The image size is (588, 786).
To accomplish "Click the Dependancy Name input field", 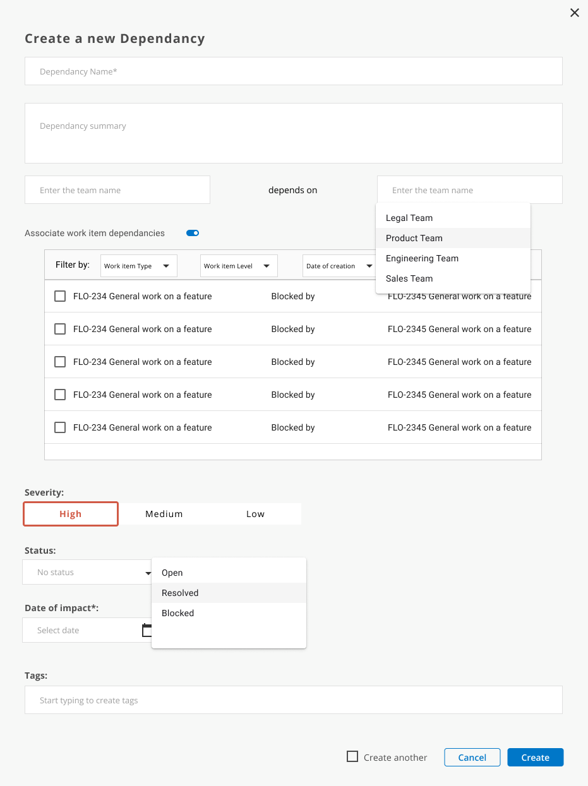I will click(293, 71).
